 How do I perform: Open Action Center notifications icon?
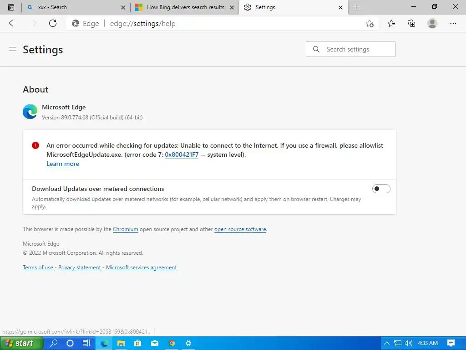(x=451, y=343)
